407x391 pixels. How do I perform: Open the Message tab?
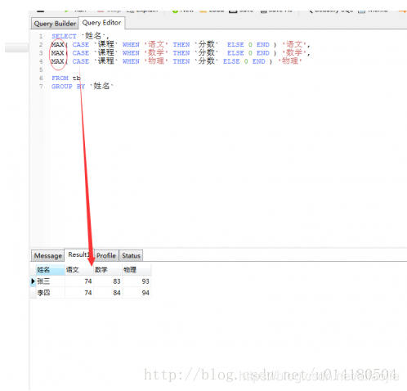pyautogui.click(x=48, y=255)
